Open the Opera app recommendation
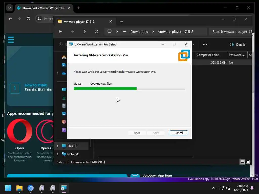The width and height of the screenshot is (259, 194). click(20, 140)
